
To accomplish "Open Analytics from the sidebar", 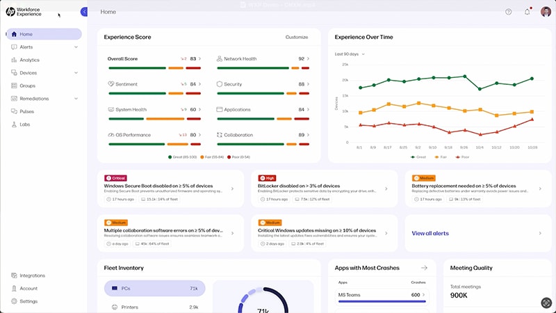I will pos(29,60).
